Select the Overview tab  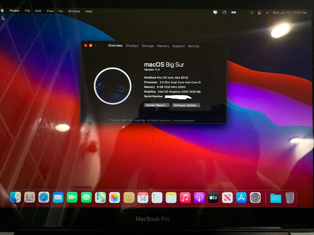click(116, 45)
